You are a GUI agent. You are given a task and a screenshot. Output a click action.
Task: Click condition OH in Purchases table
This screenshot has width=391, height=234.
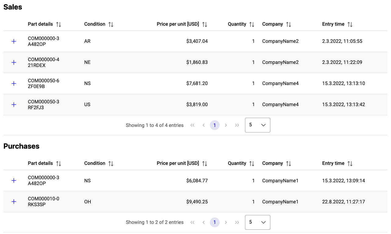tap(88, 202)
